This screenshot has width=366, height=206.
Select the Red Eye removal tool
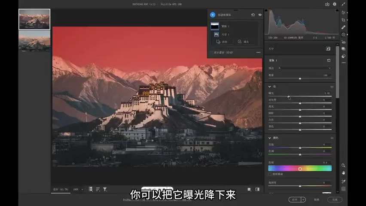[343, 42]
